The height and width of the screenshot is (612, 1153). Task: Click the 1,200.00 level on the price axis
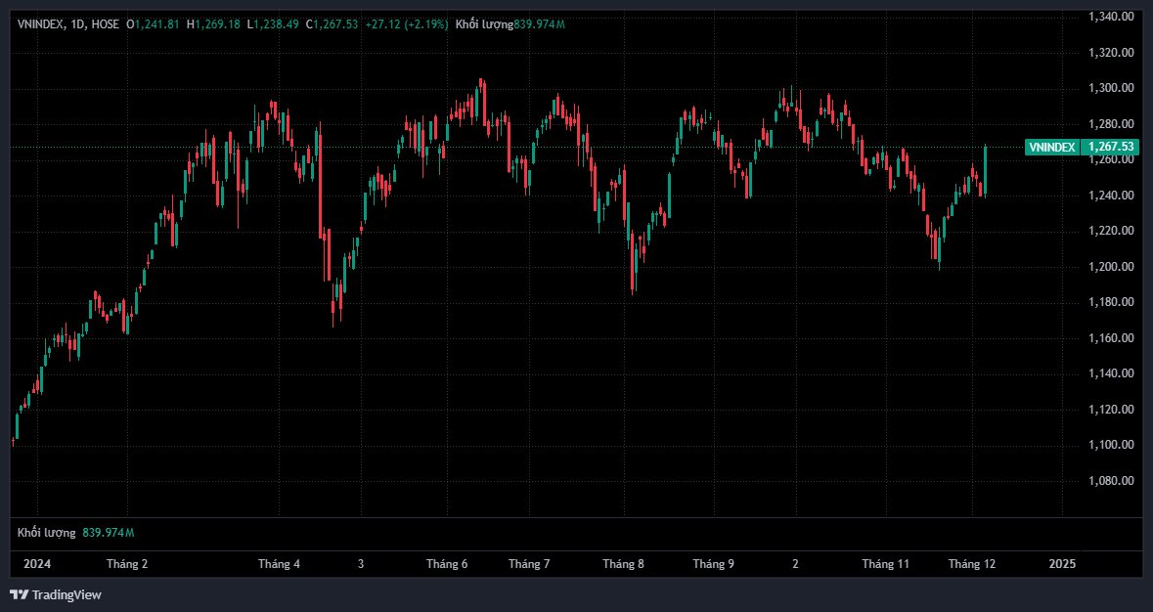coord(1110,267)
